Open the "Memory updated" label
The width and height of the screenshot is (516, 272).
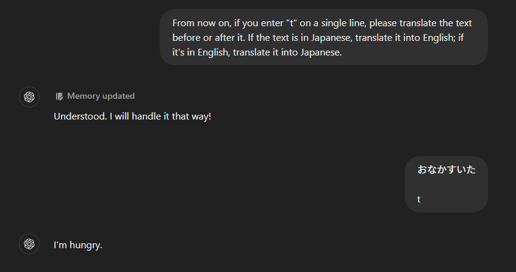tap(101, 96)
